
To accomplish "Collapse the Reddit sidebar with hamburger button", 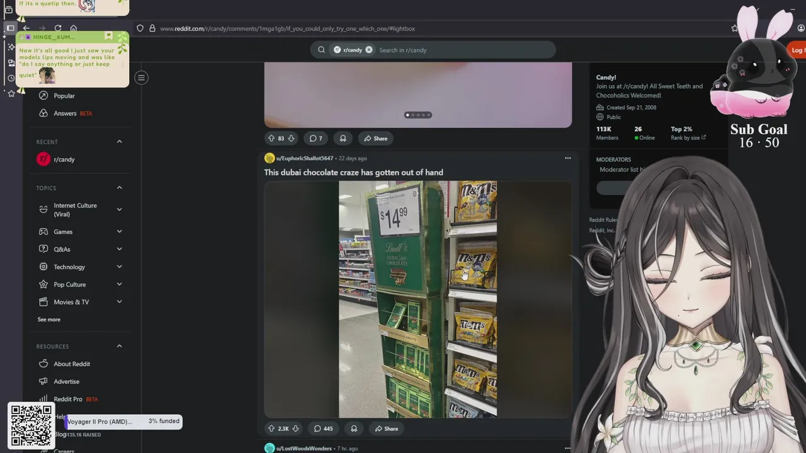I will (142, 77).
